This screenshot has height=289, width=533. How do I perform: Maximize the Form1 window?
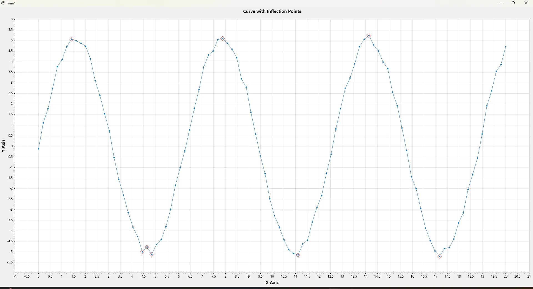click(514, 3)
